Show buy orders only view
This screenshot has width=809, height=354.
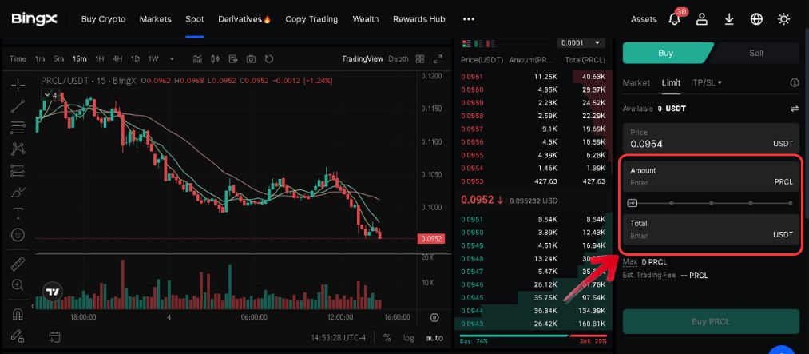coord(479,43)
